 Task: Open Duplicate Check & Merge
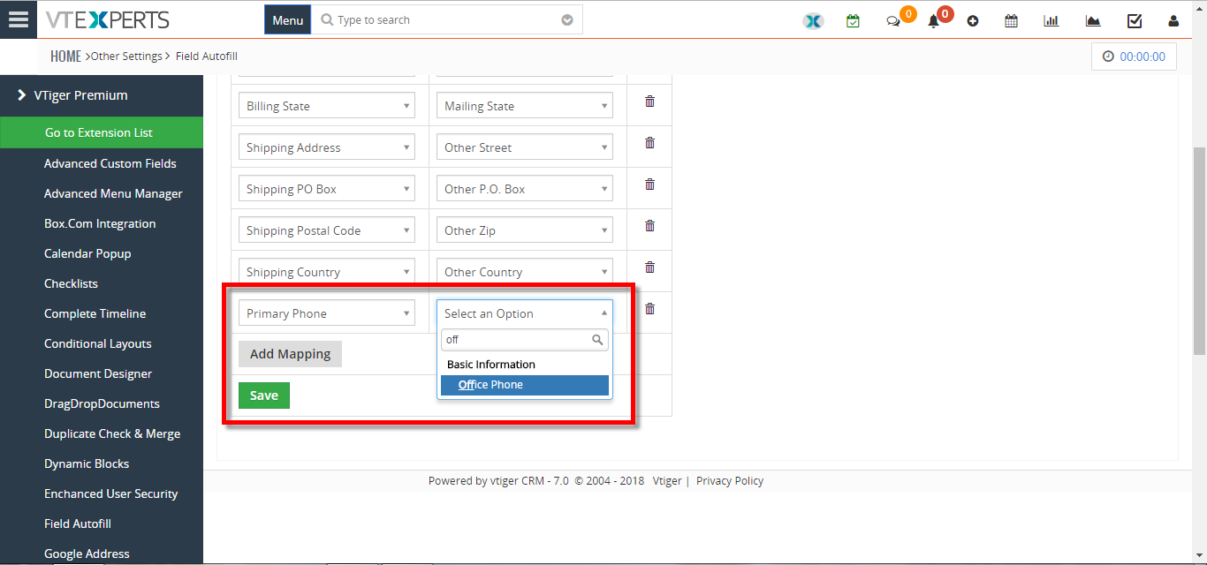(x=112, y=433)
